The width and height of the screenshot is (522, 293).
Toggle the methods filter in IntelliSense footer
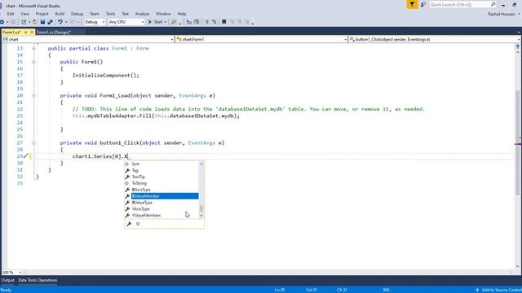tap(138, 224)
